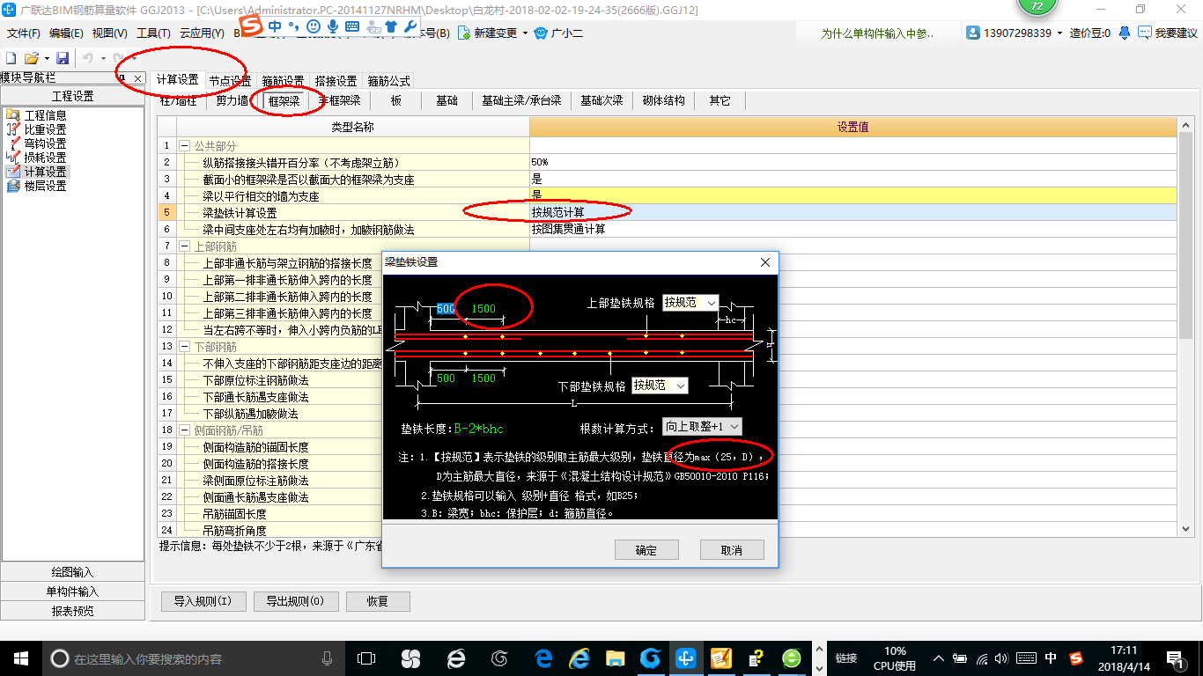Toggle Sogou voice input microphone
The width and height of the screenshot is (1203, 676).
tap(333, 26)
